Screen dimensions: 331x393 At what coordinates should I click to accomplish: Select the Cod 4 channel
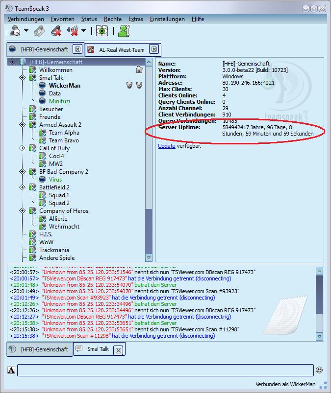pos(56,156)
